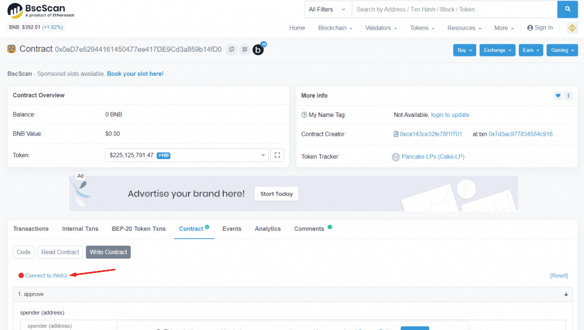The width and height of the screenshot is (584, 330).
Task: Add address to watch list heart icon
Action: 558,96
